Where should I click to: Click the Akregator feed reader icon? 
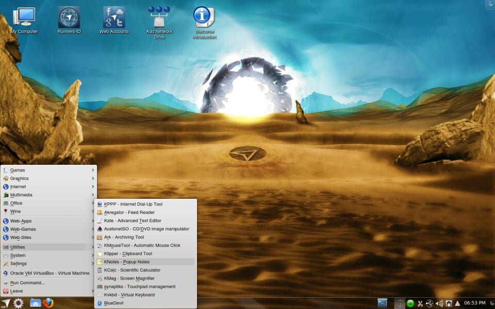click(100, 213)
